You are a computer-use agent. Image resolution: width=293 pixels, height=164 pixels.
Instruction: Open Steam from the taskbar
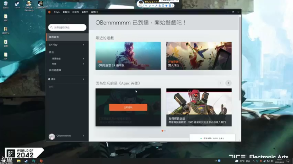click(x=26, y=161)
